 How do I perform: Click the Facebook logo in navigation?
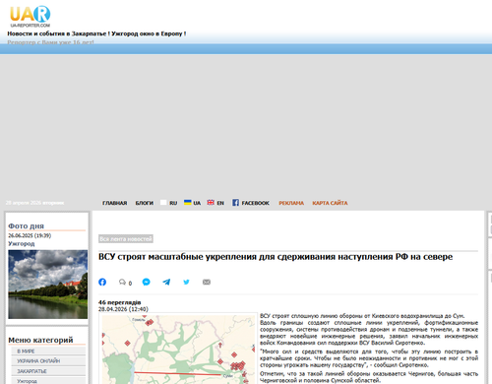(235, 203)
